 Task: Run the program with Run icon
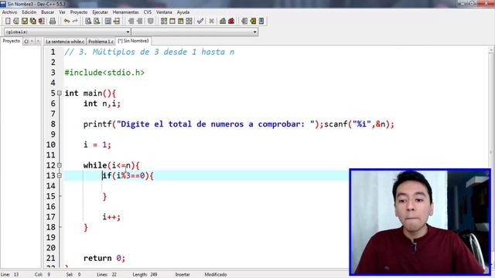pos(172,21)
